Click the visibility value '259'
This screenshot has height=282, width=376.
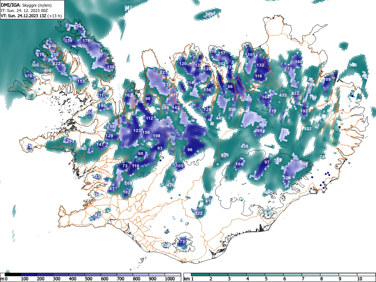[111, 127]
